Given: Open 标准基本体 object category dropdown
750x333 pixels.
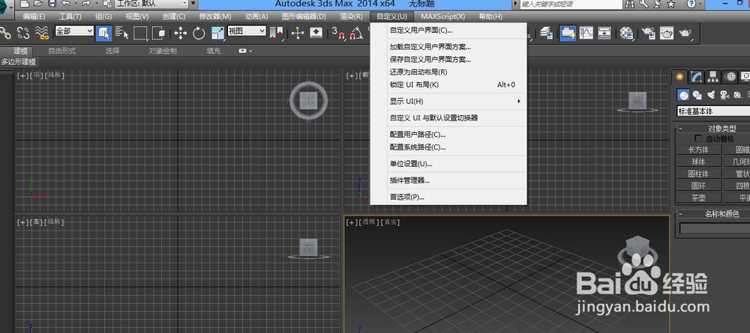Looking at the screenshot, I should point(713,111).
